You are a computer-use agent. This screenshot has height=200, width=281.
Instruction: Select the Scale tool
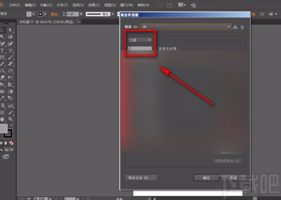click(x=10, y=71)
